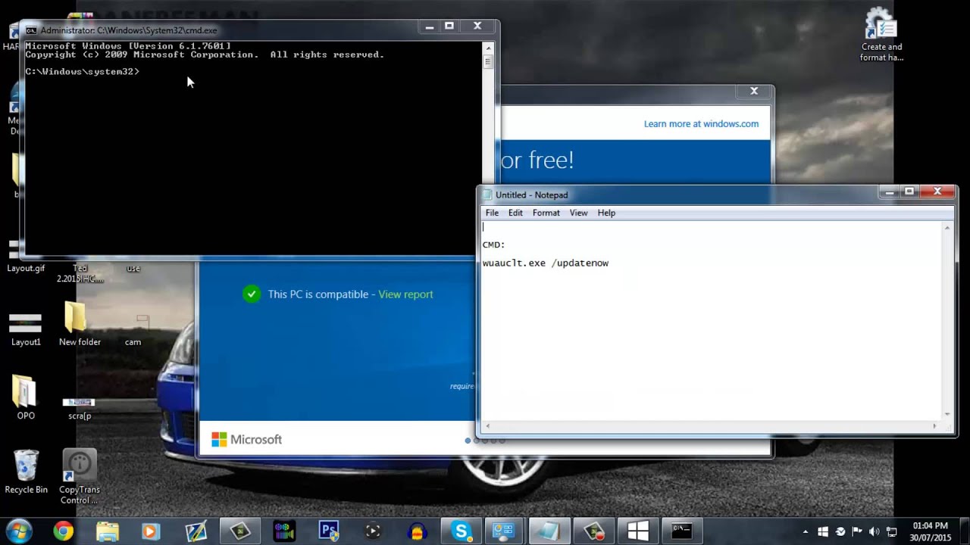Image resolution: width=970 pixels, height=545 pixels.
Task: Open Windows Explorer from the taskbar
Action: tap(108, 531)
